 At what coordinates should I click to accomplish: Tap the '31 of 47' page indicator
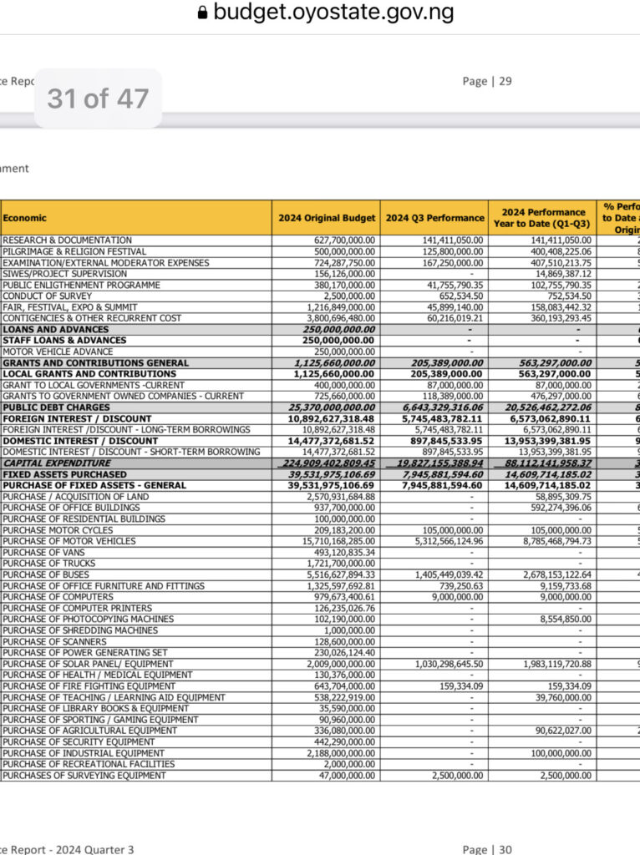coord(99,99)
